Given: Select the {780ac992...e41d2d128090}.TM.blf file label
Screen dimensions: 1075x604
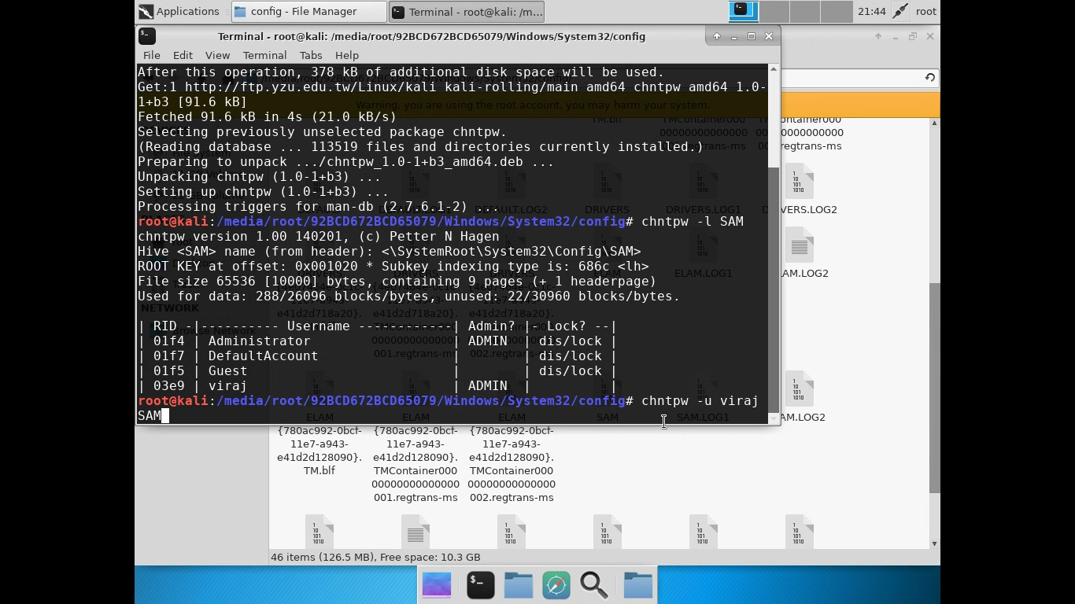Looking at the screenshot, I should click(320, 451).
